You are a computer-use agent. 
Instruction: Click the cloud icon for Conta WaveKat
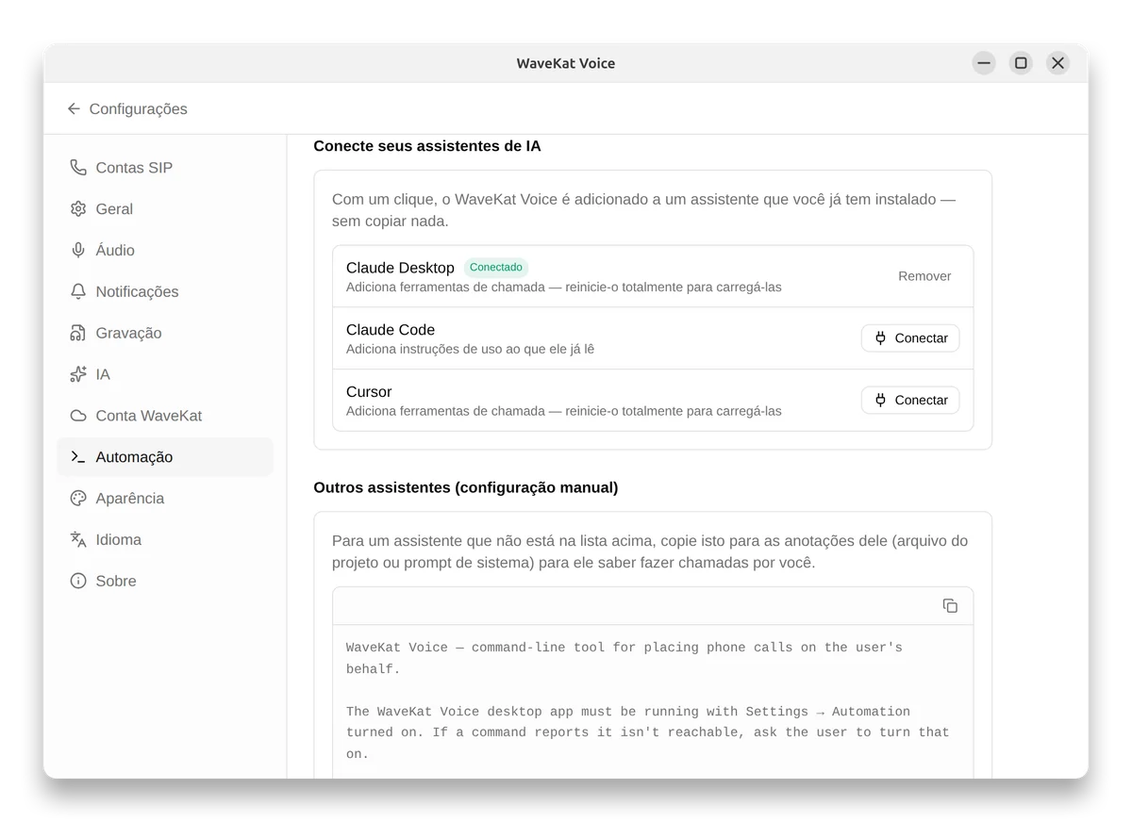[x=78, y=416]
